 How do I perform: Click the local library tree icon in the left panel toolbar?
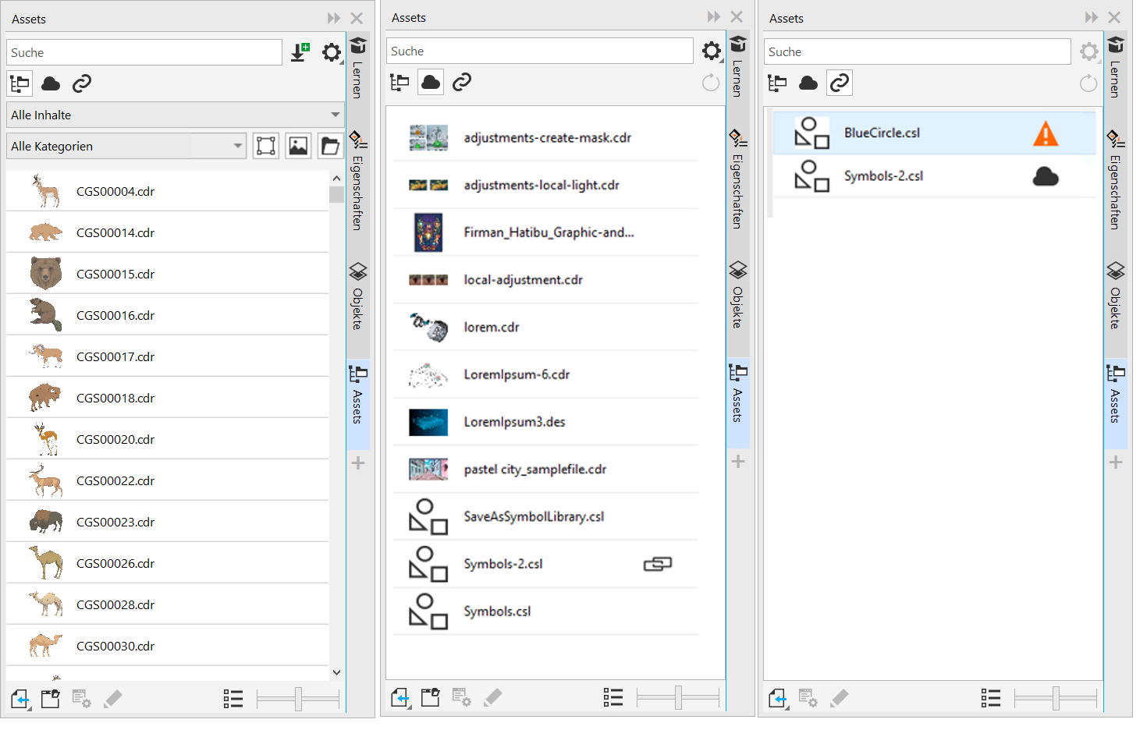click(20, 83)
